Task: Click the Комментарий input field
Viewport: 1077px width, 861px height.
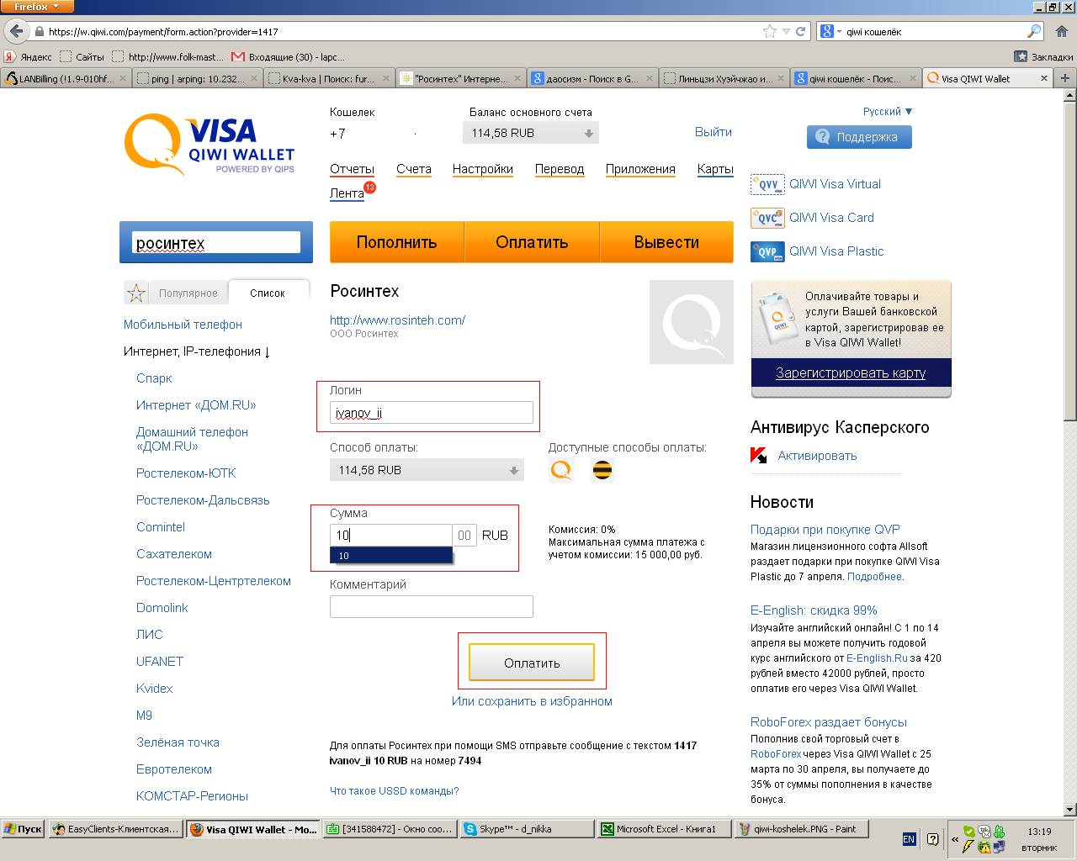Action: tap(432, 606)
